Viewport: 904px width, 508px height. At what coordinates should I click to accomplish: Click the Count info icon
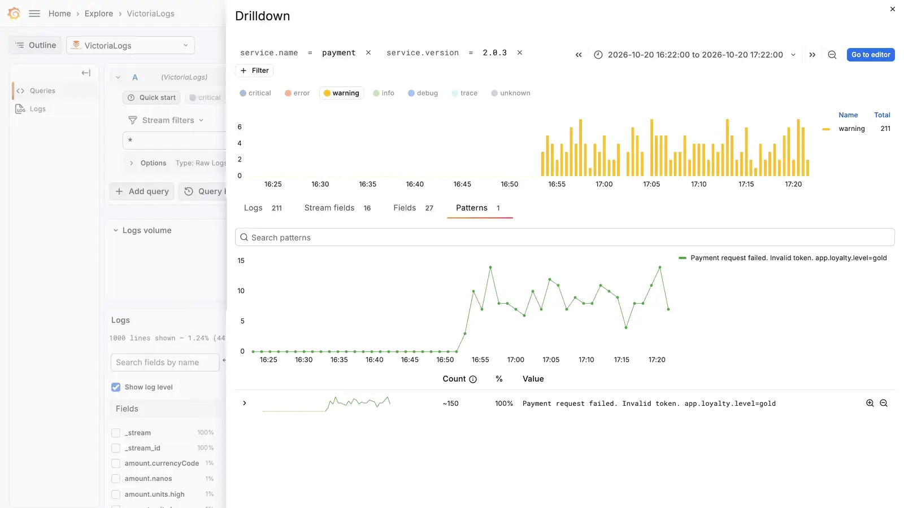[473, 379]
